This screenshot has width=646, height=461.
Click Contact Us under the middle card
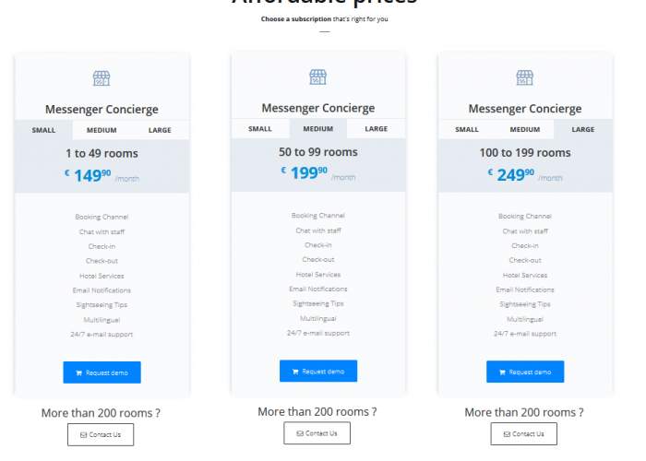(x=317, y=433)
